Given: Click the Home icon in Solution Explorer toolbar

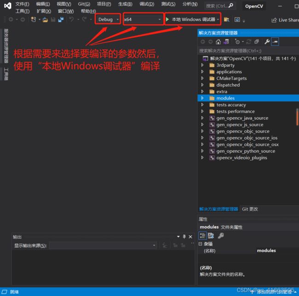Looking at the screenshot, I should (218, 42).
